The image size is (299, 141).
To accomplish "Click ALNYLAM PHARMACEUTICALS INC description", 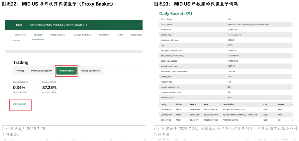I will [x=240, y=115].
